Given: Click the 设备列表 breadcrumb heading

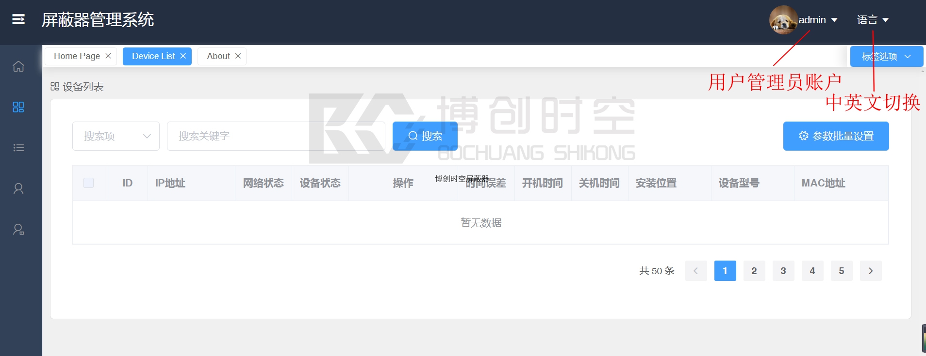Looking at the screenshot, I should point(83,87).
